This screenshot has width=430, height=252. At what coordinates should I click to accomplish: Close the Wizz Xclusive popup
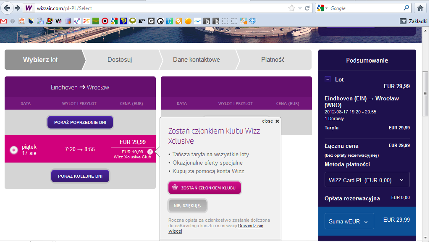(x=270, y=121)
